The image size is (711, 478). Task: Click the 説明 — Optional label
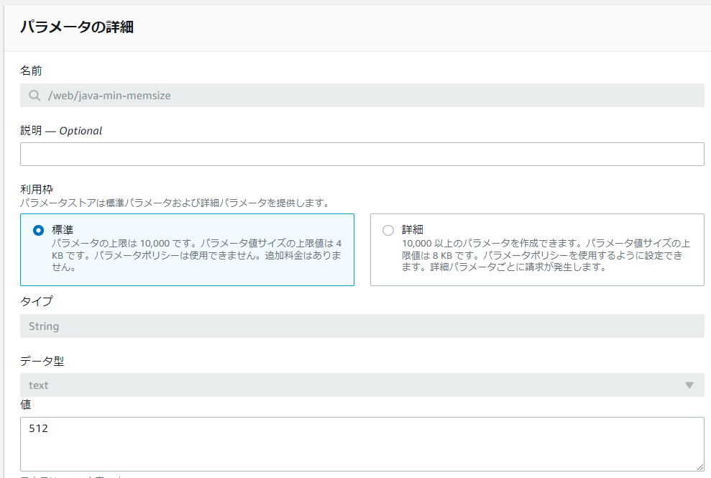[61, 131]
